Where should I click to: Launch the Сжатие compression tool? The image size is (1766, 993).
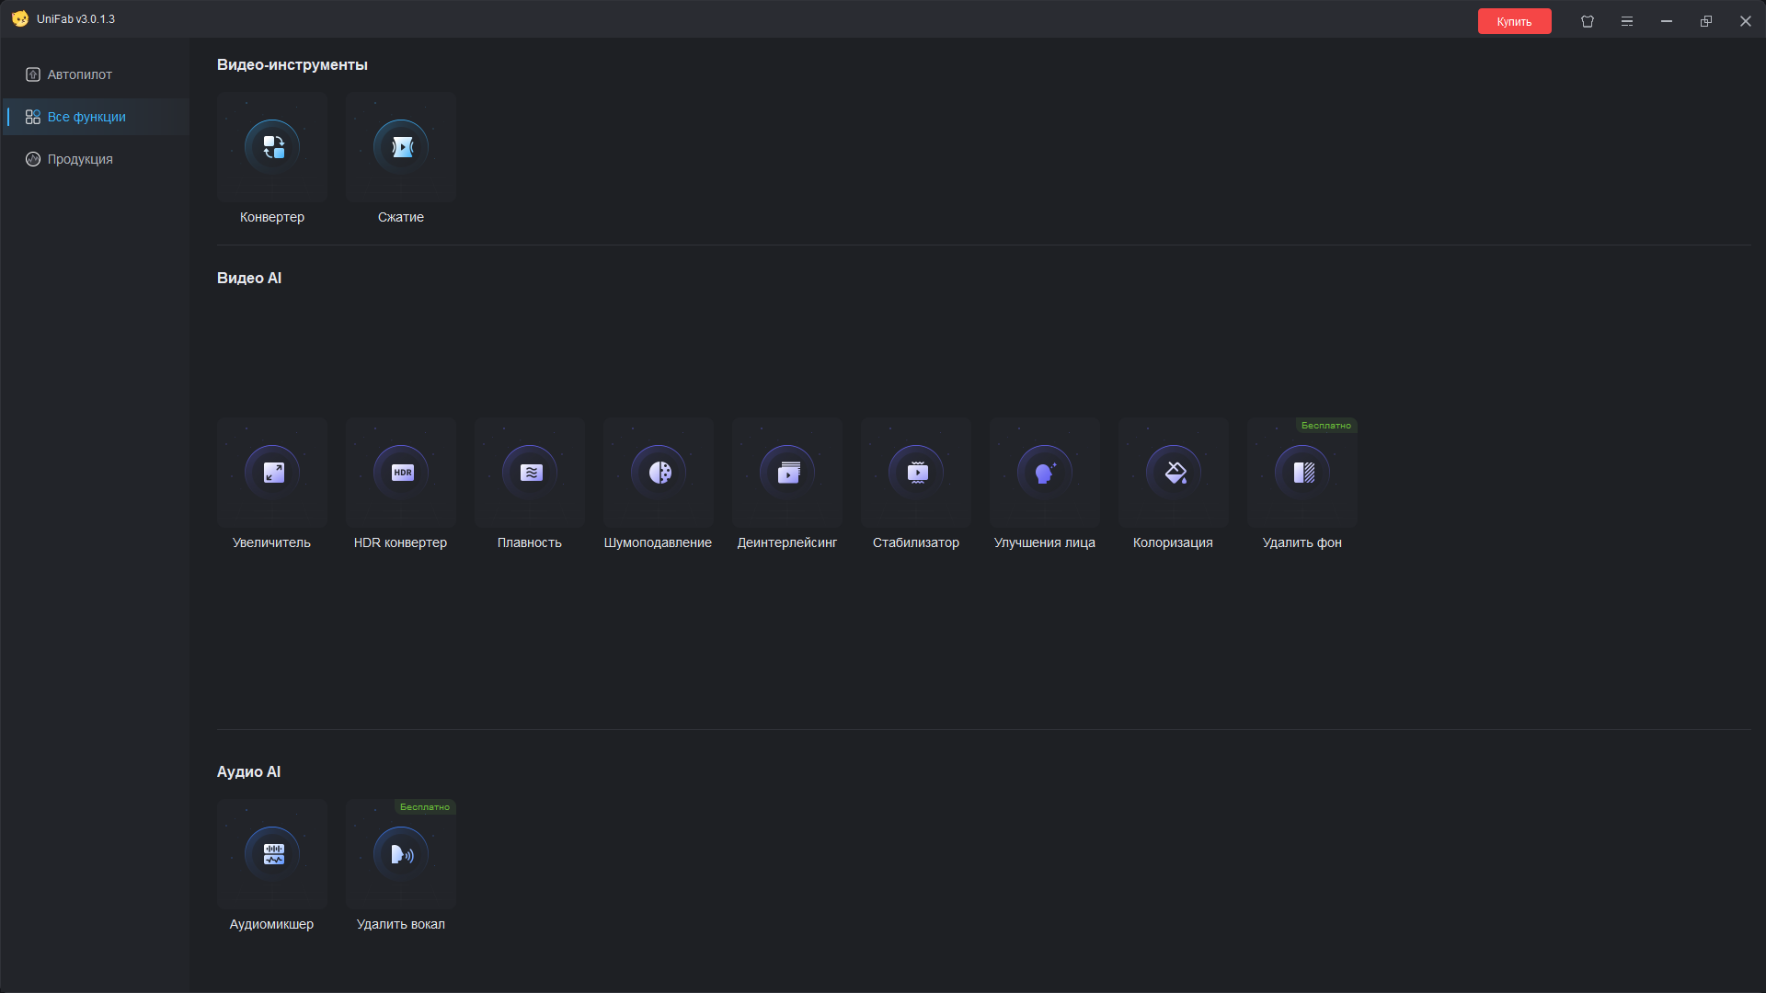(x=401, y=147)
